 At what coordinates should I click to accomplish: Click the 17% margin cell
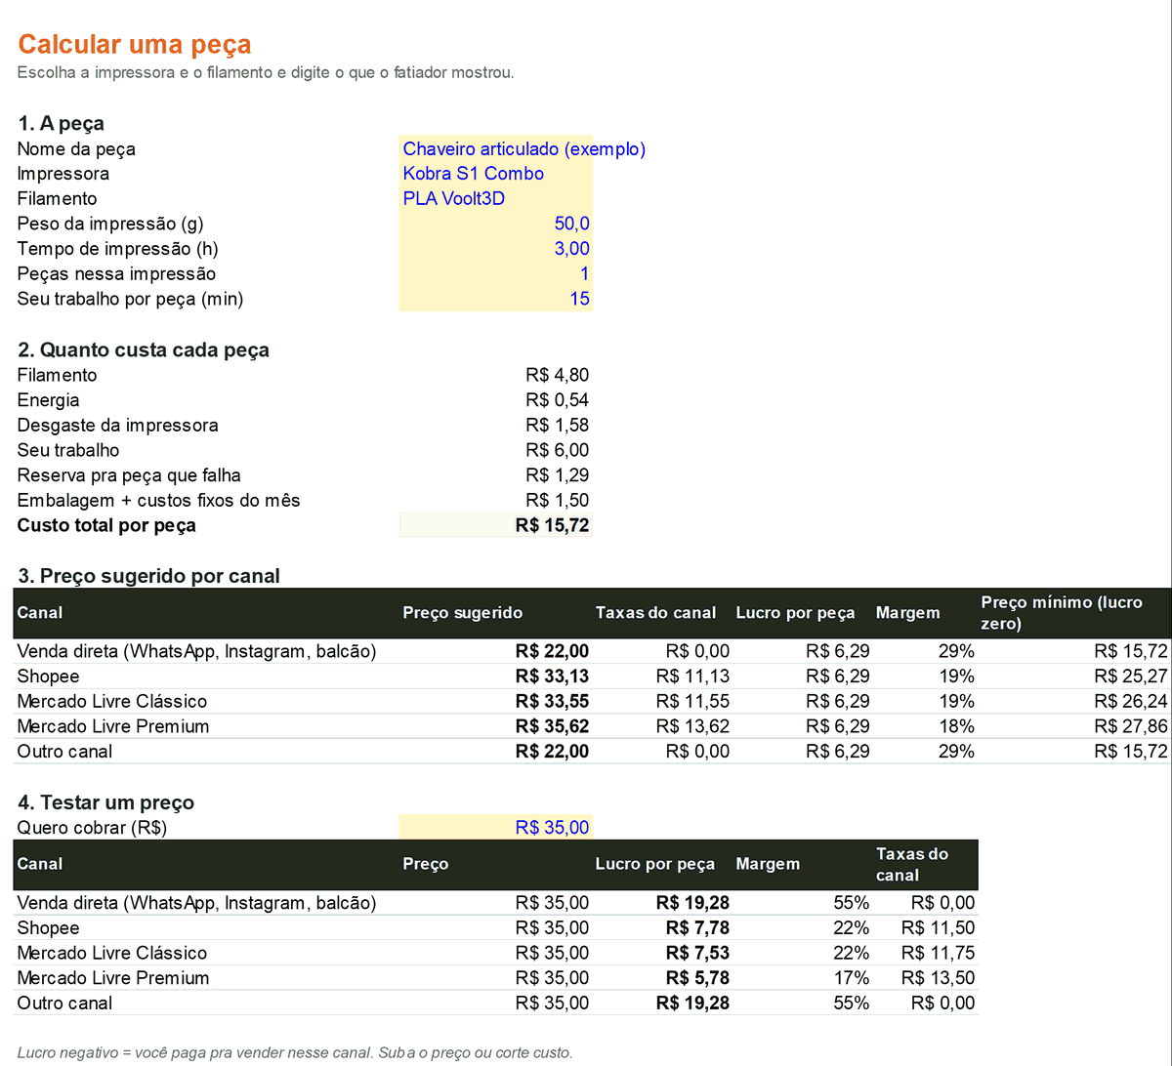point(852,978)
